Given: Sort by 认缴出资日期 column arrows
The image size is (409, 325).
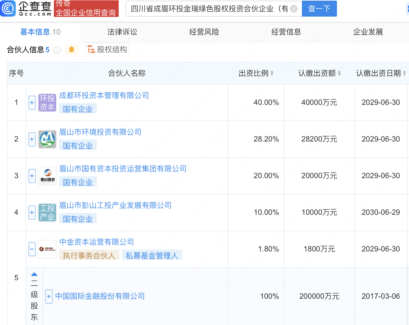Looking at the screenshot, I should 404,73.
